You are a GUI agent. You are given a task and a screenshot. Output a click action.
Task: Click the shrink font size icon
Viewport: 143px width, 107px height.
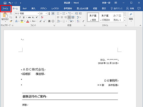pyautogui.click(x=44, y=21)
